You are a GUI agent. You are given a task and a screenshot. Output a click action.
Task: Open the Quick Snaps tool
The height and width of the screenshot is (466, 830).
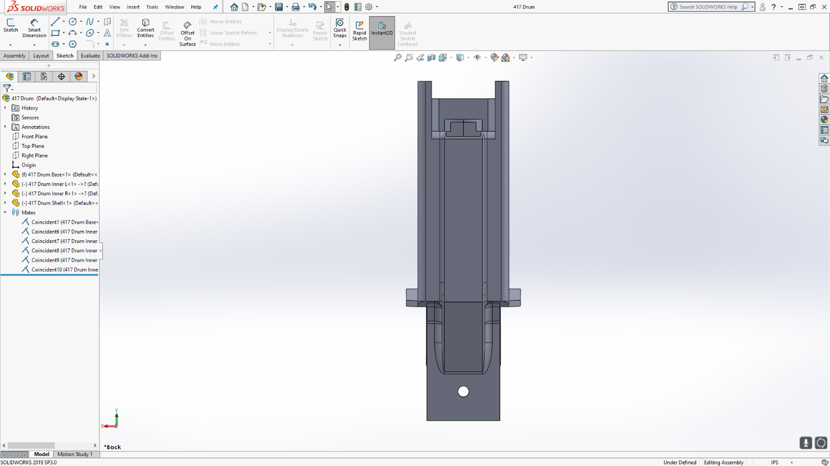point(340,29)
